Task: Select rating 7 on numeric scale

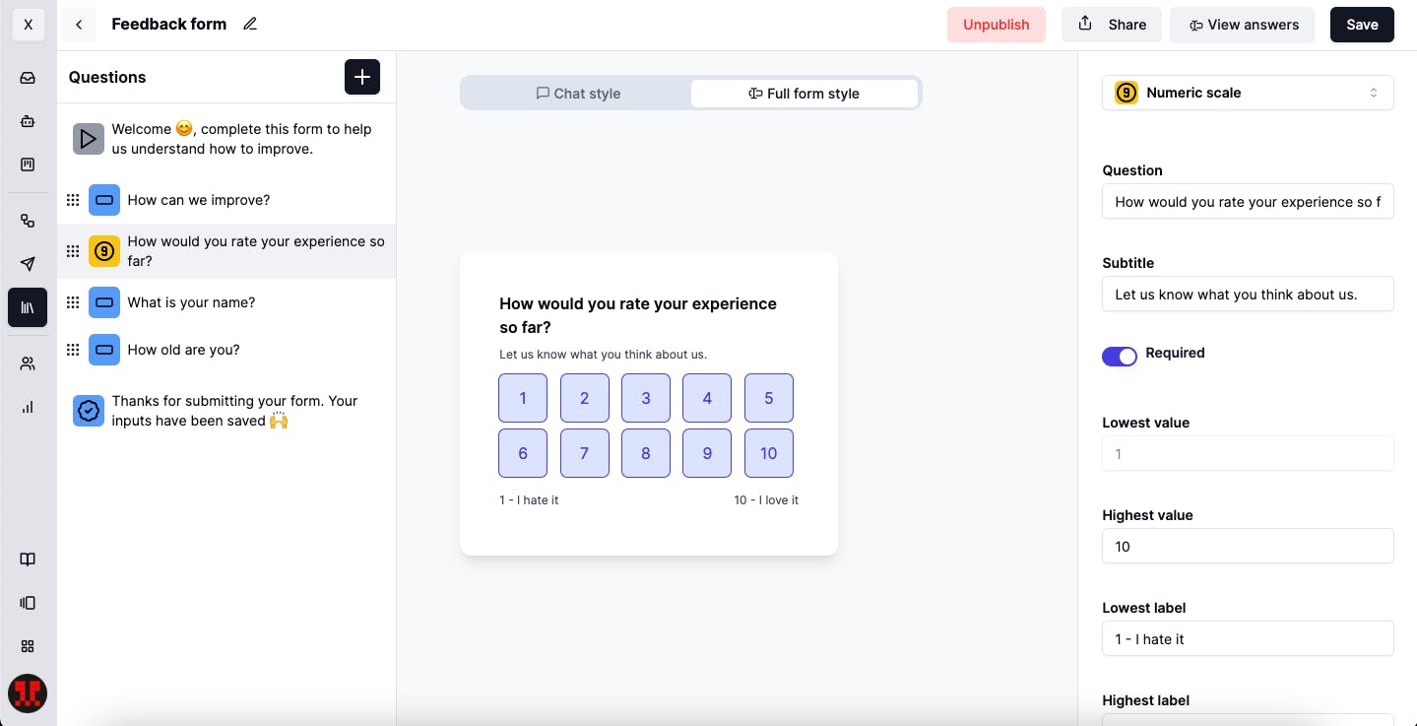Action: point(584,453)
